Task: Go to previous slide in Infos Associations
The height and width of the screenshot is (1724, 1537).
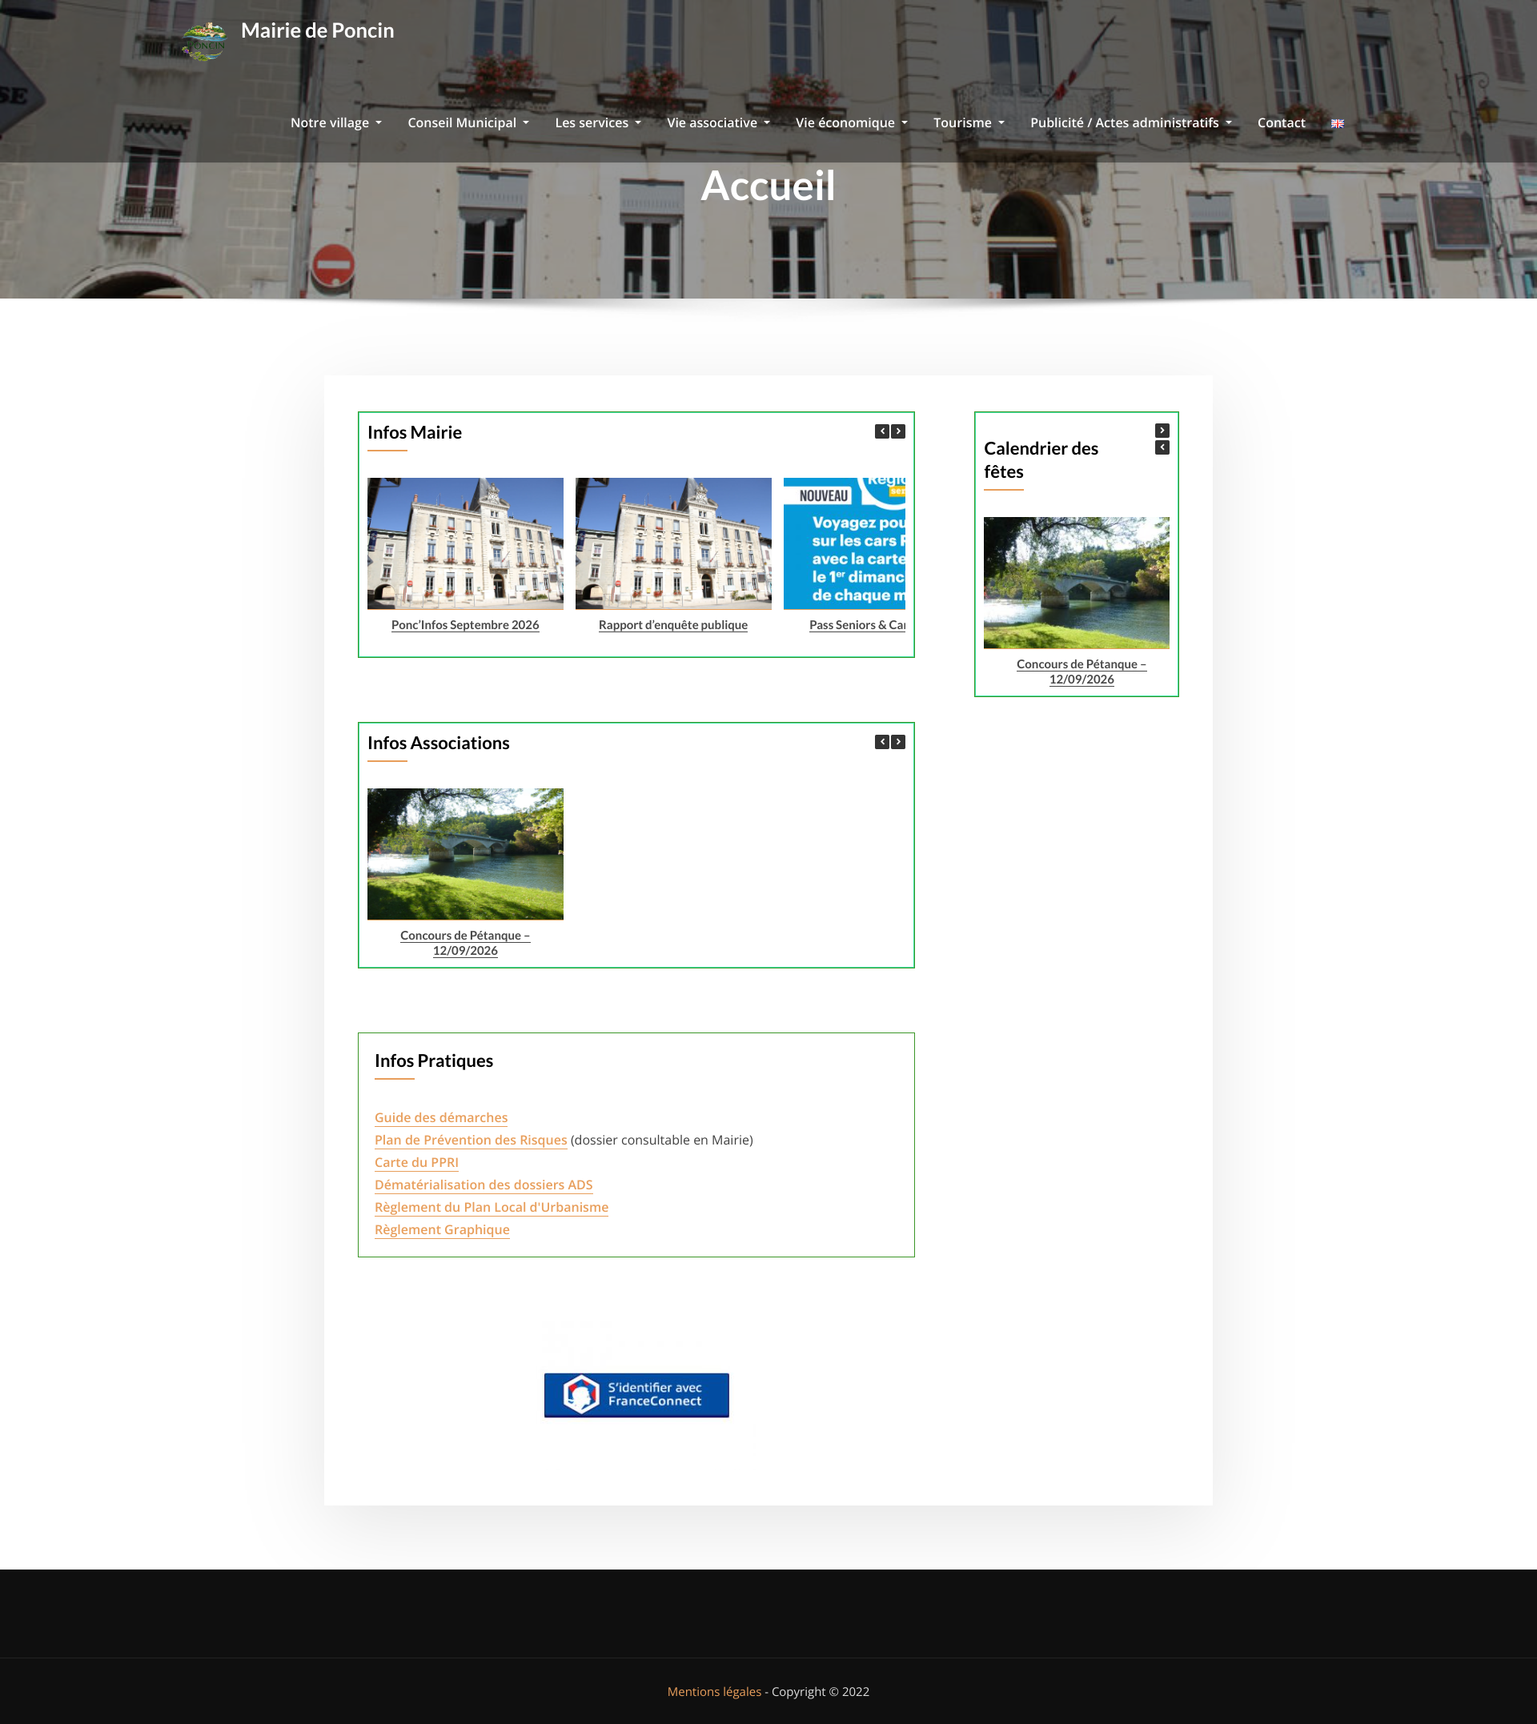Action: (881, 742)
